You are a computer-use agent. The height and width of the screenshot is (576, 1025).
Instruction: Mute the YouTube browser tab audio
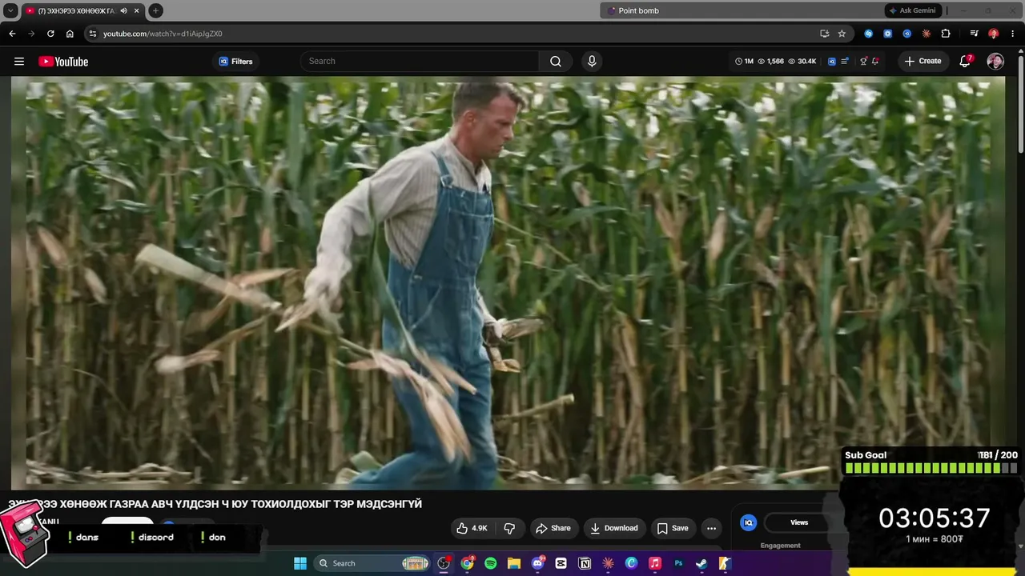123,10
